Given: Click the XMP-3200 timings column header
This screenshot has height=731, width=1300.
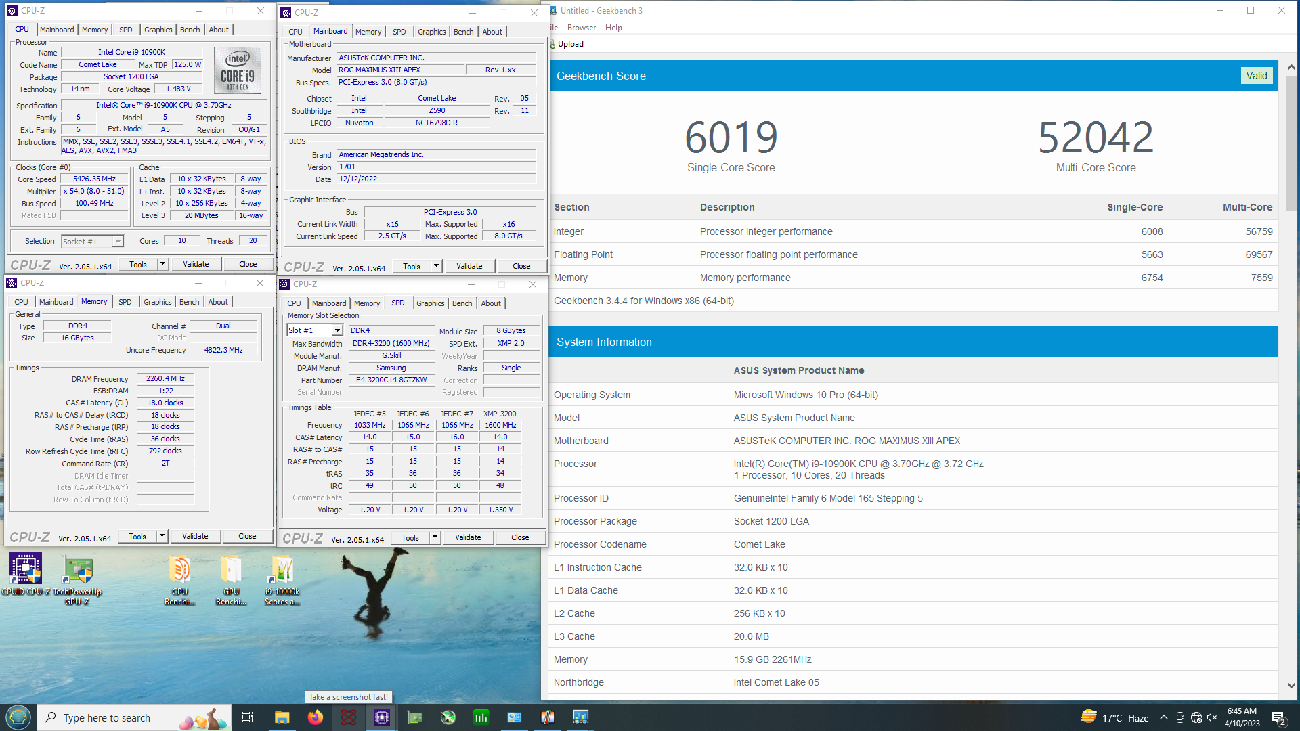Looking at the screenshot, I should coord(500,413).
